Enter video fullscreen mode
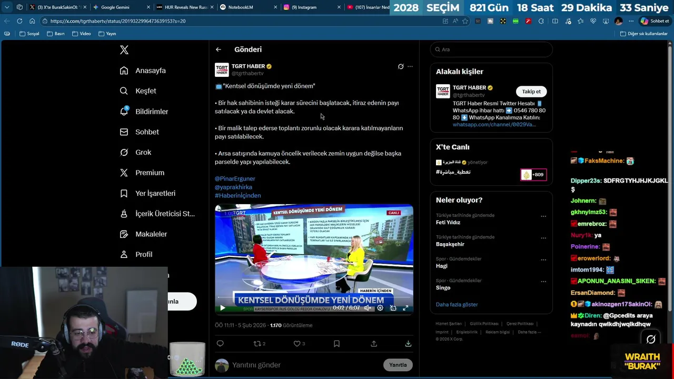Viewport: 674px width, 379px height. pyautogui.click(x=405, y=308)
